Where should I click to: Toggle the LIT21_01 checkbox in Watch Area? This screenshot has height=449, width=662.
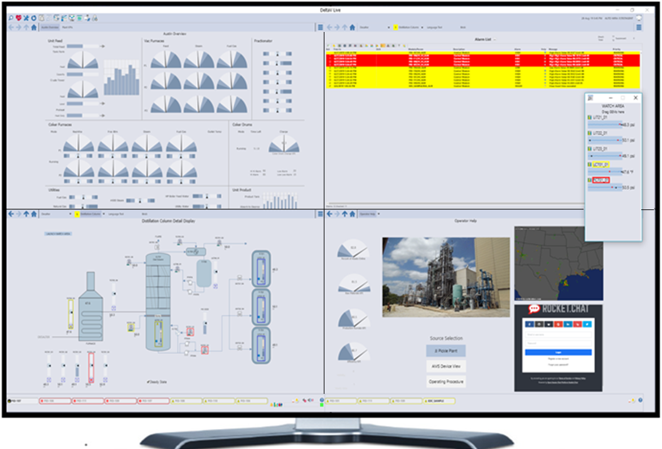[590, 117]
